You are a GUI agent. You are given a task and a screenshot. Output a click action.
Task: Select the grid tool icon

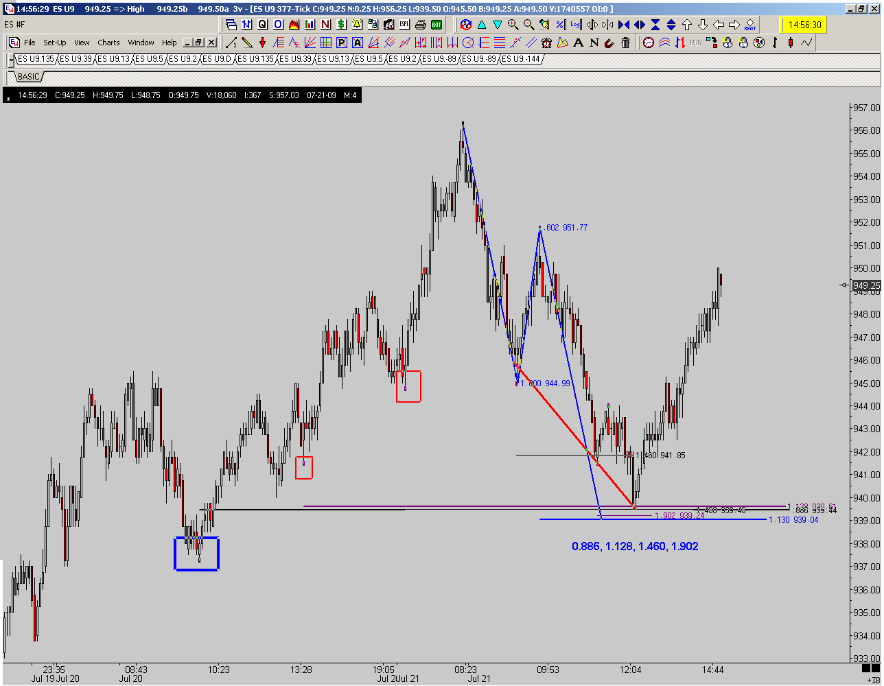pos(326,43)
